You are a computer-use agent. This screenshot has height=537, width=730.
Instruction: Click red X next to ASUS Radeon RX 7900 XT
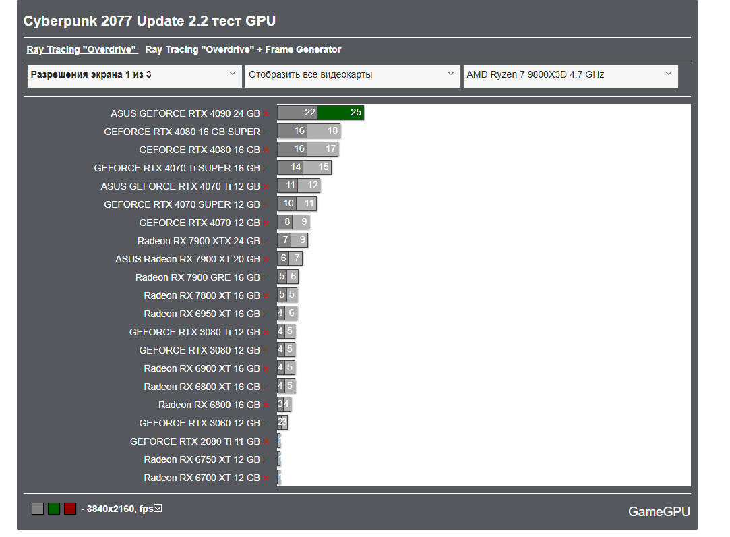(x=266, y=260)
